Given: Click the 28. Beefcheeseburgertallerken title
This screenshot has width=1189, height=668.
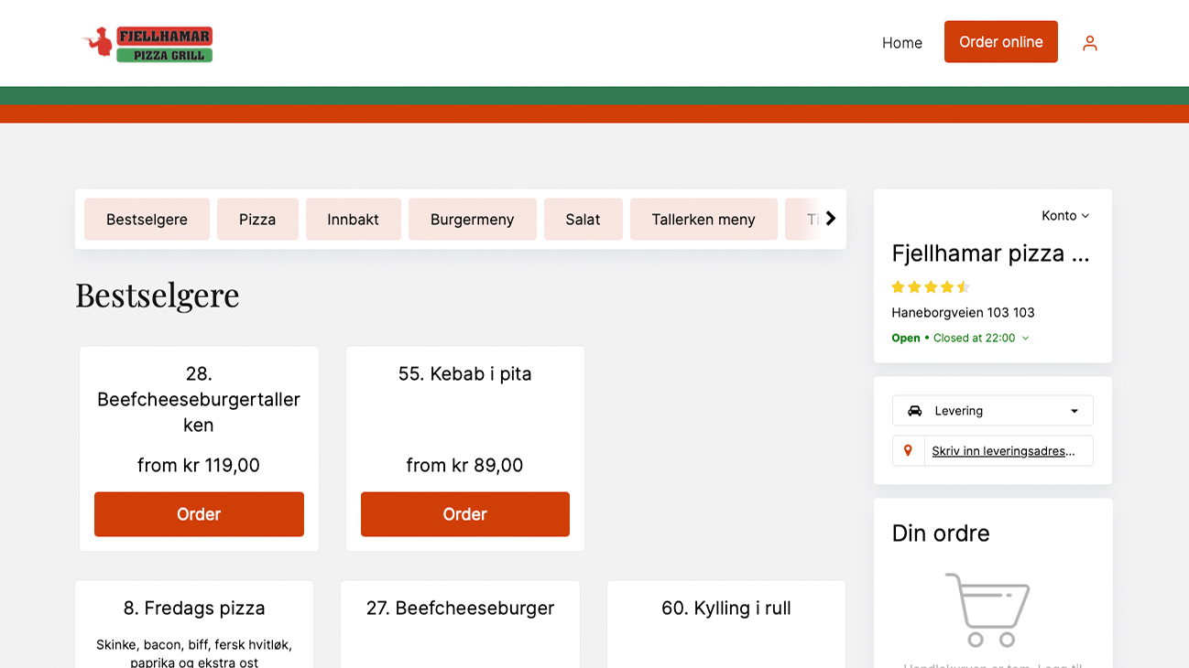Looking at the screenshot, I should coord(199,399).
